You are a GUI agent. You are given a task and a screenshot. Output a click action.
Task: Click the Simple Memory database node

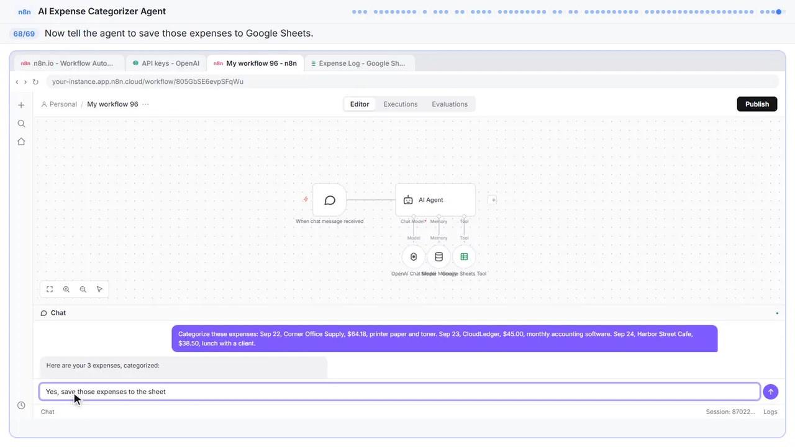pos(438,257)
